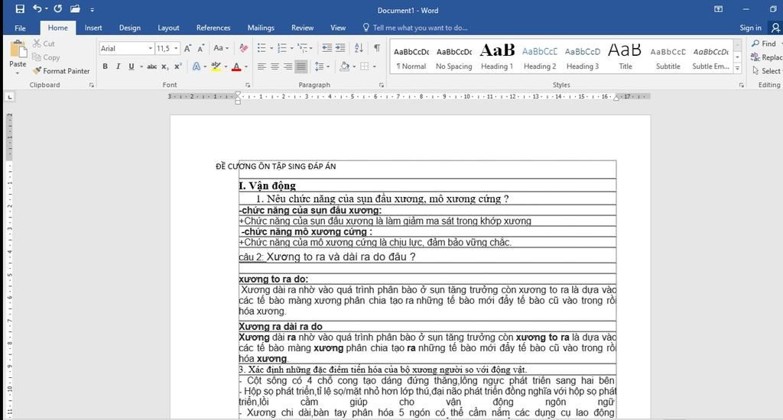Screen dimensions: 783x420
Task: Click the tab selector at ruler corner
Action: coord(9,97)
